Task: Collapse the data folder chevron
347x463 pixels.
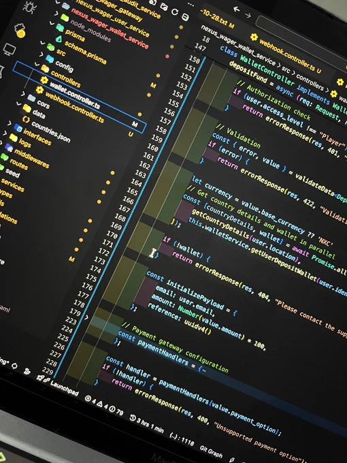Action: click(18, 103)
